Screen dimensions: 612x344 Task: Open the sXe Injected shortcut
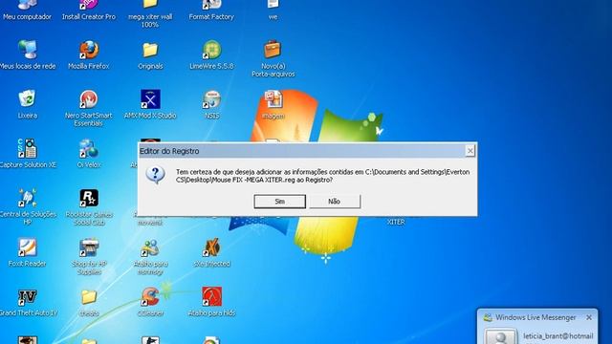point(211,252)
